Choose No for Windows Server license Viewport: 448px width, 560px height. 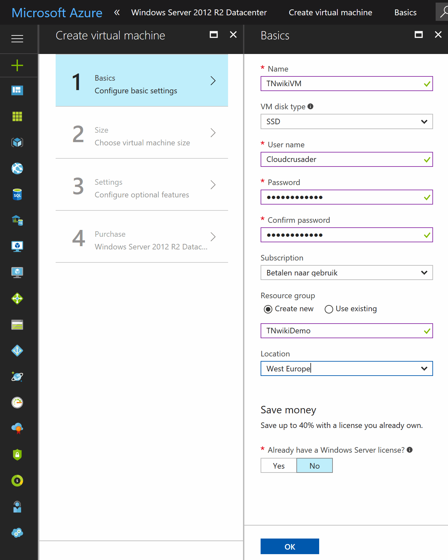pos(315,466)
